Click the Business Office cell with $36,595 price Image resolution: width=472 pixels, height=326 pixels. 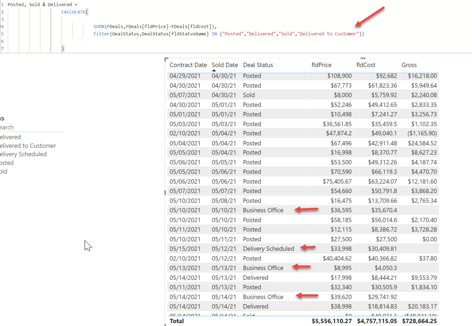tap(263, 210)
